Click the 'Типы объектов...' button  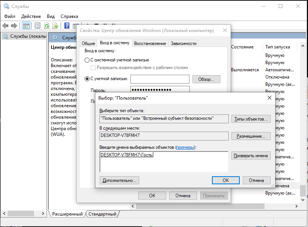tap(250, 119)
